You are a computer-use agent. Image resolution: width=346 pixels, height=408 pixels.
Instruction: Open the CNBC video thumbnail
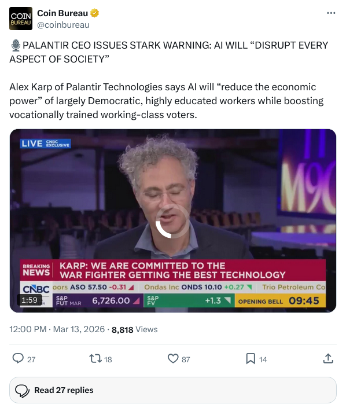click(173, 220)
